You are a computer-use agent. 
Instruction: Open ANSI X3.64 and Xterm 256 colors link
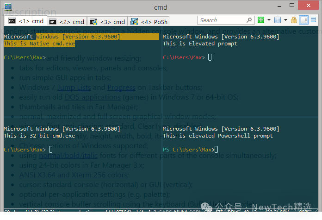(x=73, y=175)
